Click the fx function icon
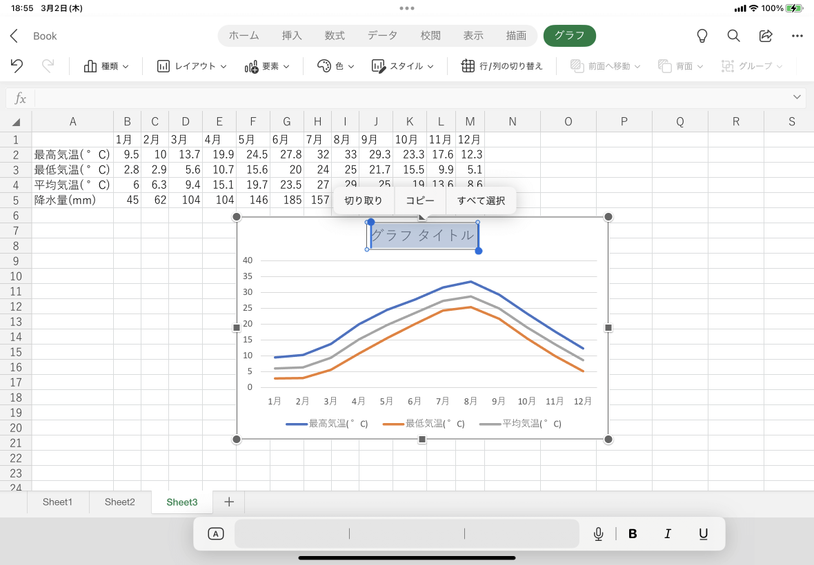 [20, 98]
